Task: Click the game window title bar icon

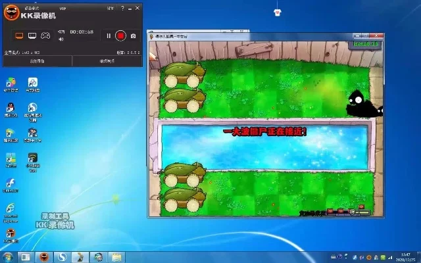Action: tap(152, 36)
